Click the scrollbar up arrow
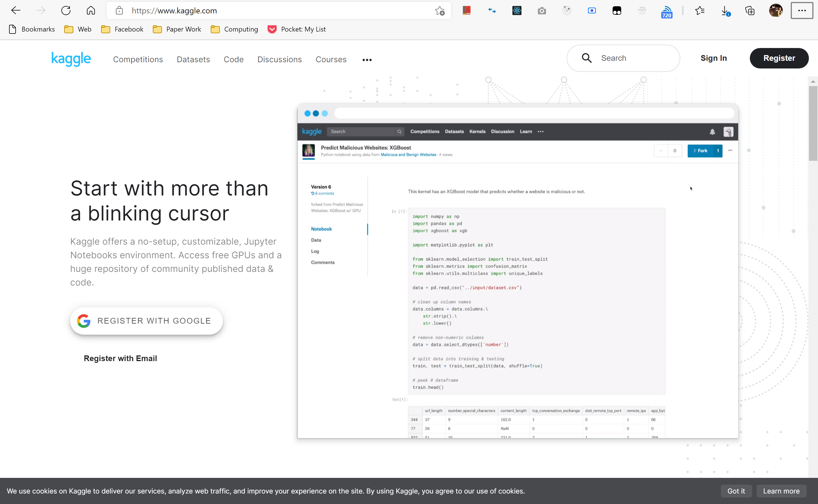Image resolution: width=818 pixels, height=504 pixels. click(x=813, y=81)
